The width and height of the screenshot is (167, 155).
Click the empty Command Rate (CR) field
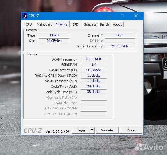point(94,97)
